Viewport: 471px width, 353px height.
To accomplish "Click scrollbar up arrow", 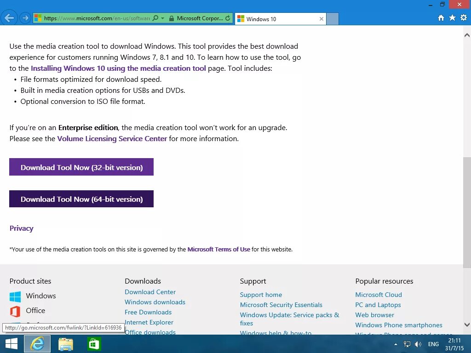I will pos(467,35).
